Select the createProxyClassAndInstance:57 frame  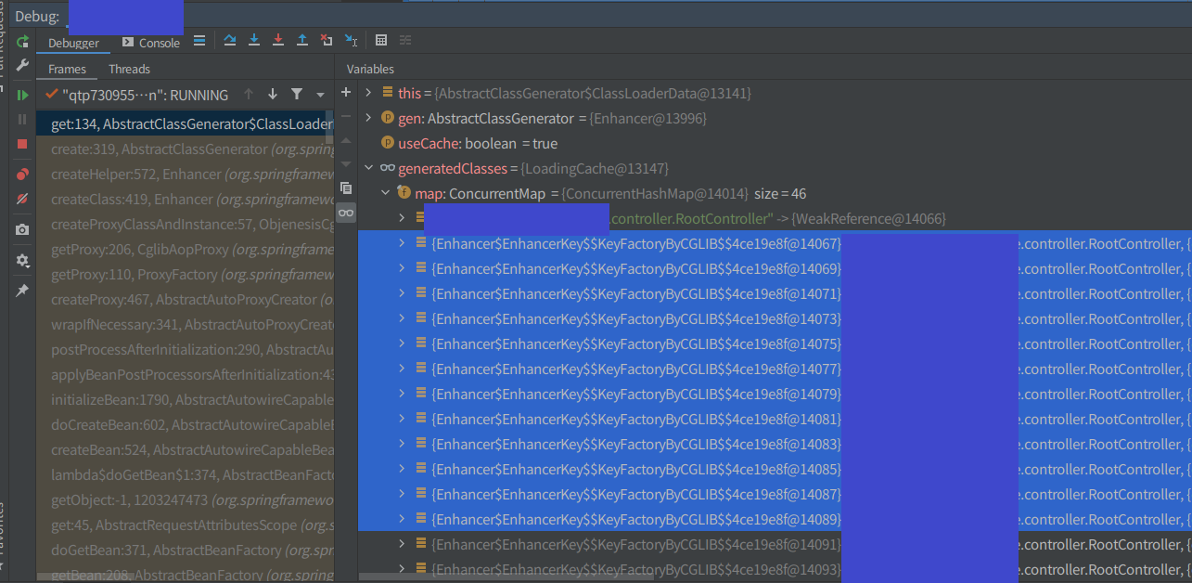(x=185, y=225)
